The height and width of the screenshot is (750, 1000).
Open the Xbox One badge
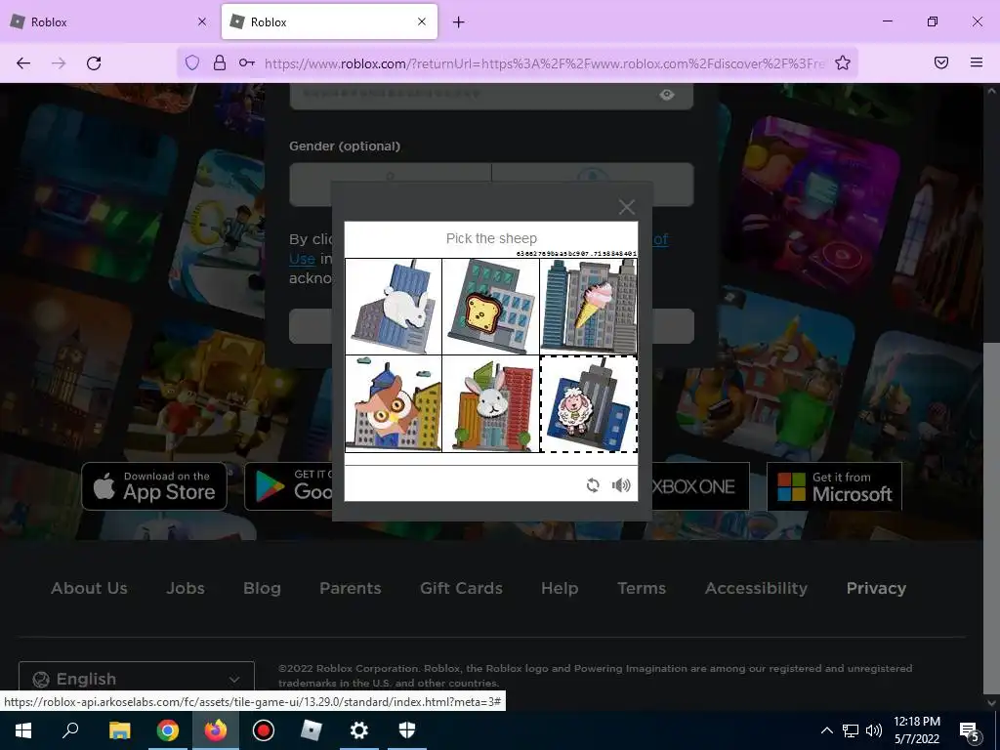700,486
